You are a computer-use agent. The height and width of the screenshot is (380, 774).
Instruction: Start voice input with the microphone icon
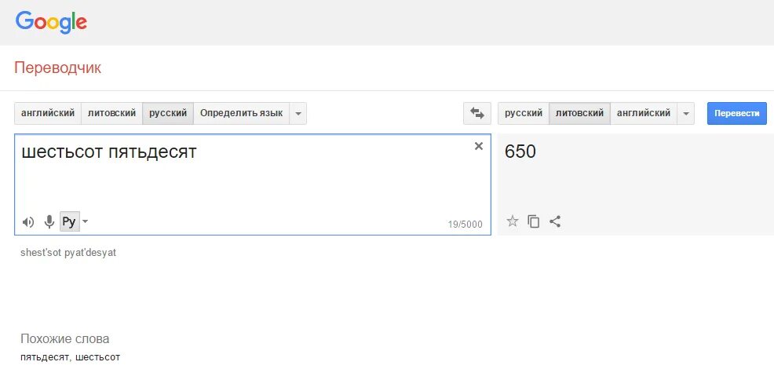[49, 222]
